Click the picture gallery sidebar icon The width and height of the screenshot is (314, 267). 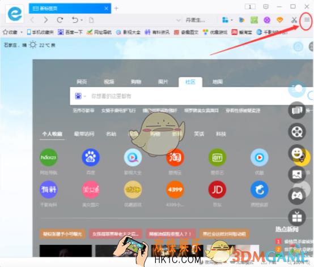[297, 174]
